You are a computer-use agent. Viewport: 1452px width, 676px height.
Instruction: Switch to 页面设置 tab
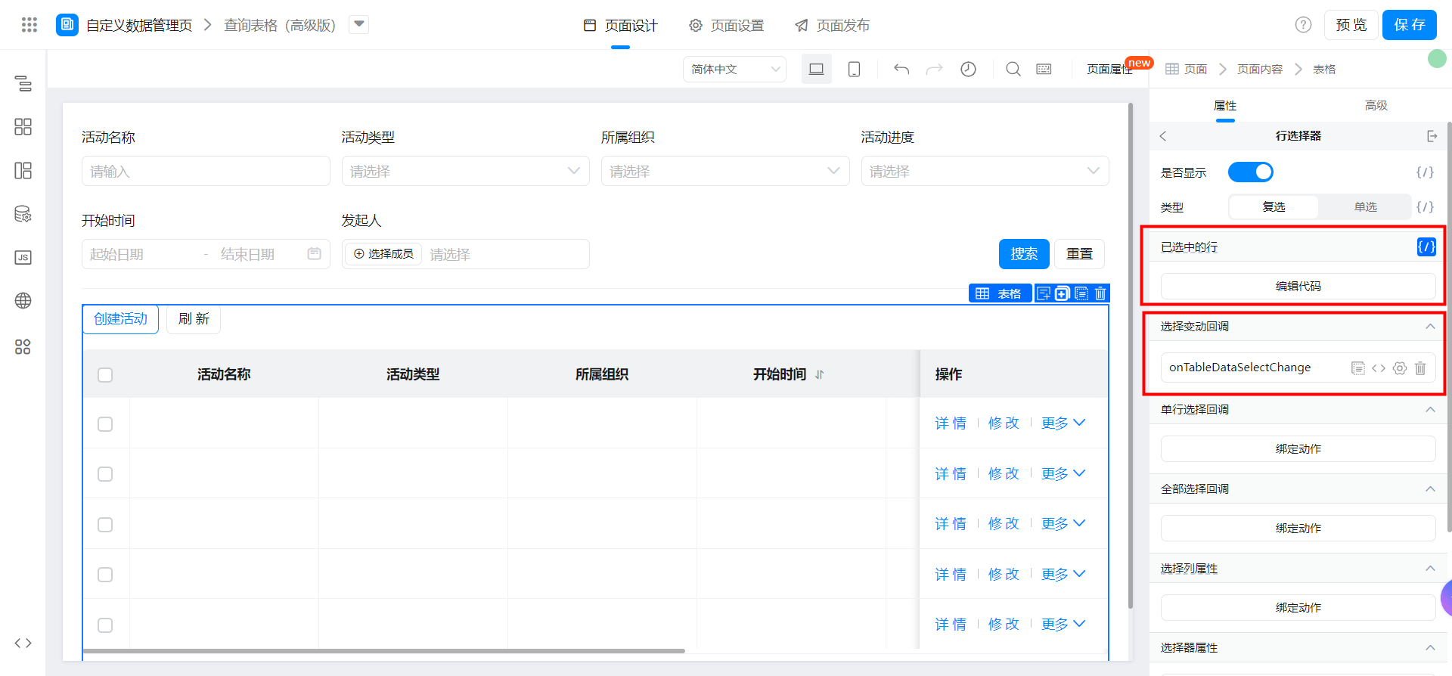click(726, 26)
